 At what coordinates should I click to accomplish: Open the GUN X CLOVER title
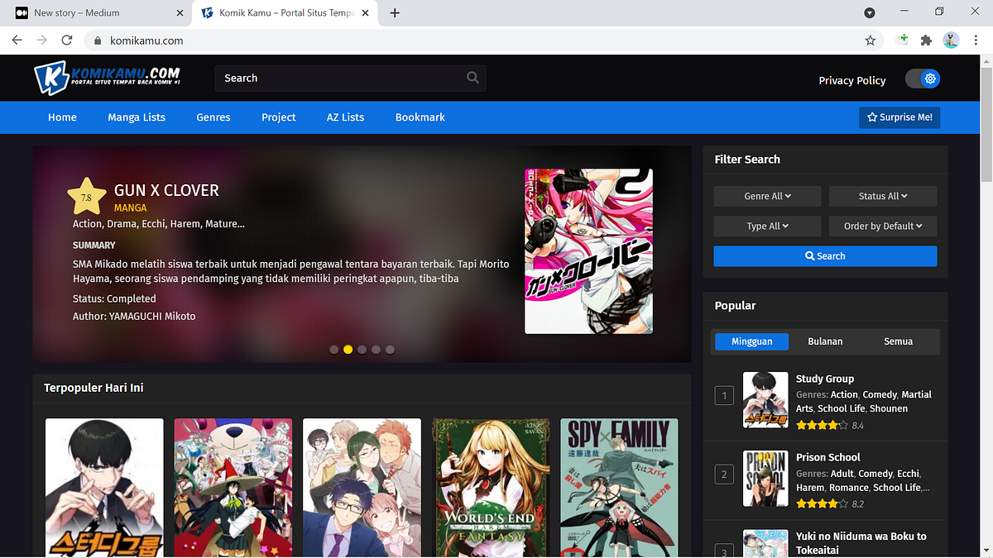point(166,190)
